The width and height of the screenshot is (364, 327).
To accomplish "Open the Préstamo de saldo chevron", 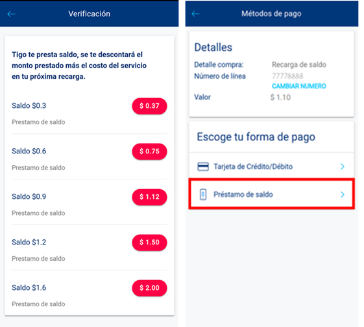I will [343, 194].
